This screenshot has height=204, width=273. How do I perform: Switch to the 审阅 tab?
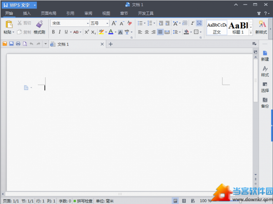[x=88, y=13]
